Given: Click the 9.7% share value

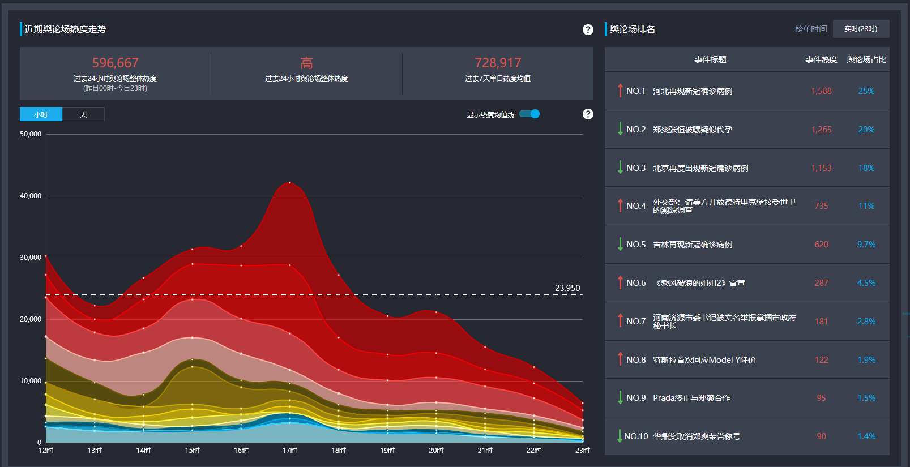Looking at the screenshot, I should pos(866,245).
